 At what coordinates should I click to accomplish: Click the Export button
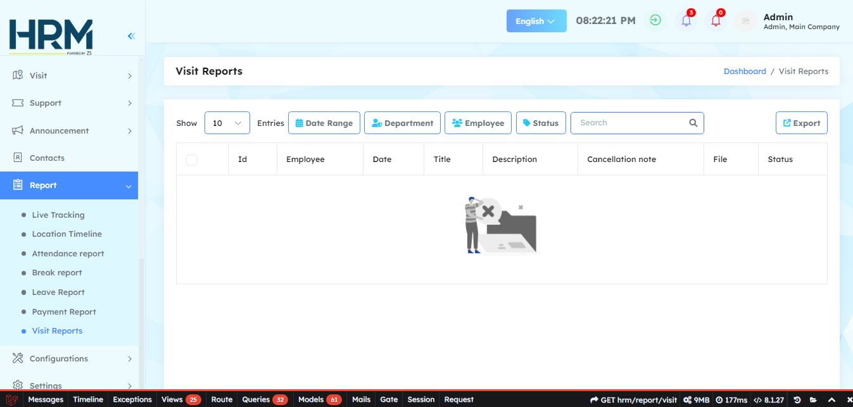coord(801,123)
